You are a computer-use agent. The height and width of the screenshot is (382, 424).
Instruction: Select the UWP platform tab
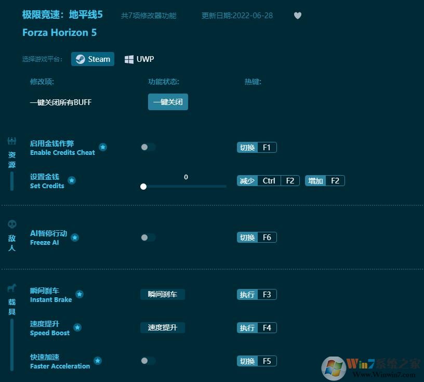click(x=139, y=59)
